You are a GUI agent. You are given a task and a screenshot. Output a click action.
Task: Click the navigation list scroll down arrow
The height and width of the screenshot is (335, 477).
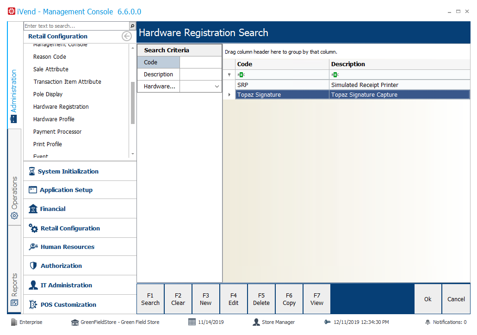click(133, 154)
